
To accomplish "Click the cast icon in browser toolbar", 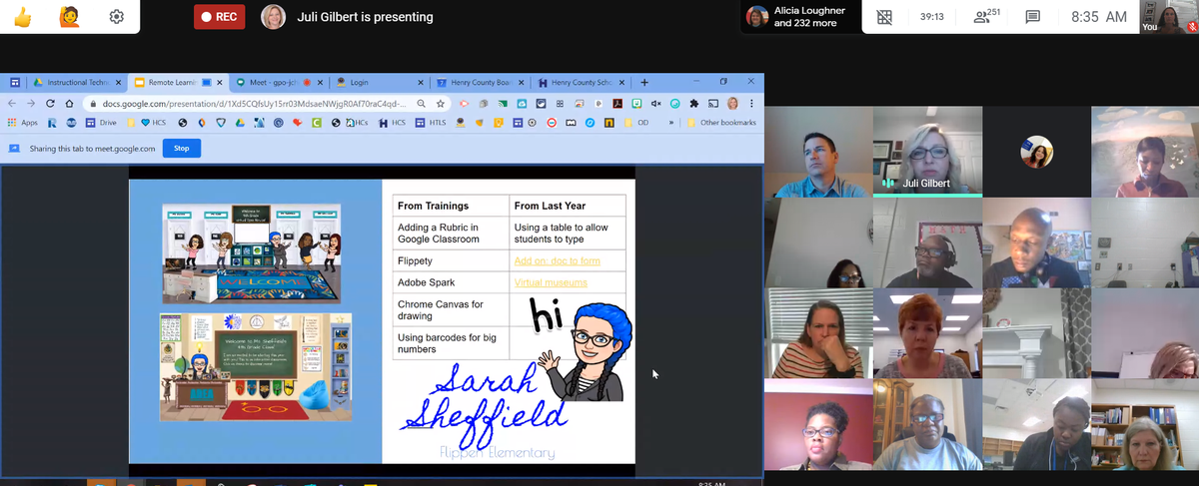I will coord(712,103).
